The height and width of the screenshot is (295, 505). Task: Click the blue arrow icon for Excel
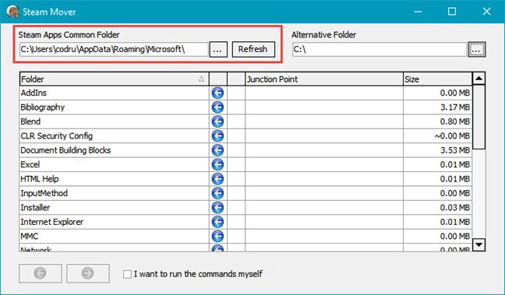pyautogui.click(x=217, y=164)
